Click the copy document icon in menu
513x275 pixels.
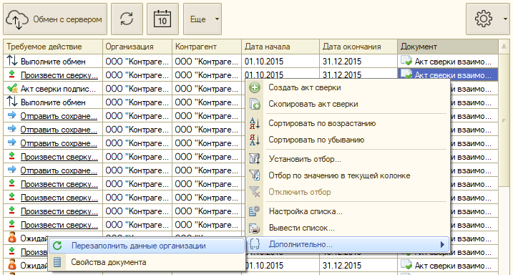(x=255, y=104)
